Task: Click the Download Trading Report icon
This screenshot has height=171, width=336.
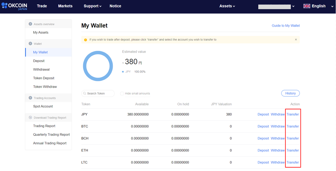Action: 30,117
